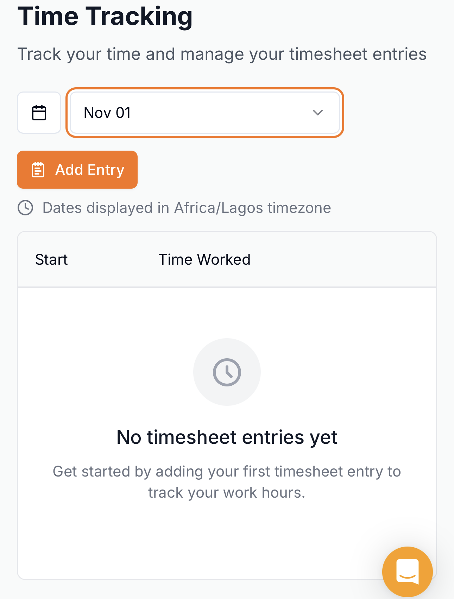Click the Africa/Lagos timezone notice text
This screenshot has width=454, height=599.
pyautogui.click(x=187, y=208)
